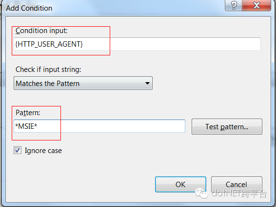Click the Ignore case label text

(43, 151)
